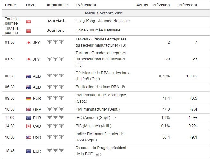Click the Germany flag icon at 09:55
Screen dimensions: 212x161
tap(28, 98)
